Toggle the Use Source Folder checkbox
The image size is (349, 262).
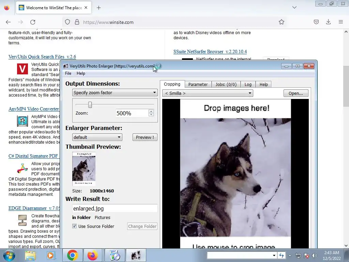click(x=74, y=226)
